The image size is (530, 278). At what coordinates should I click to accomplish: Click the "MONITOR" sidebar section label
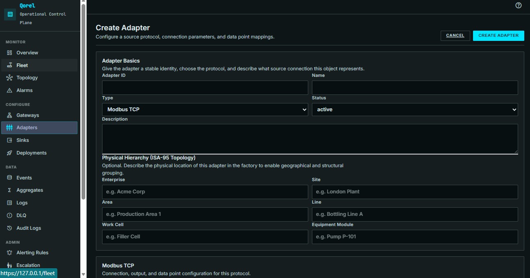16,42
